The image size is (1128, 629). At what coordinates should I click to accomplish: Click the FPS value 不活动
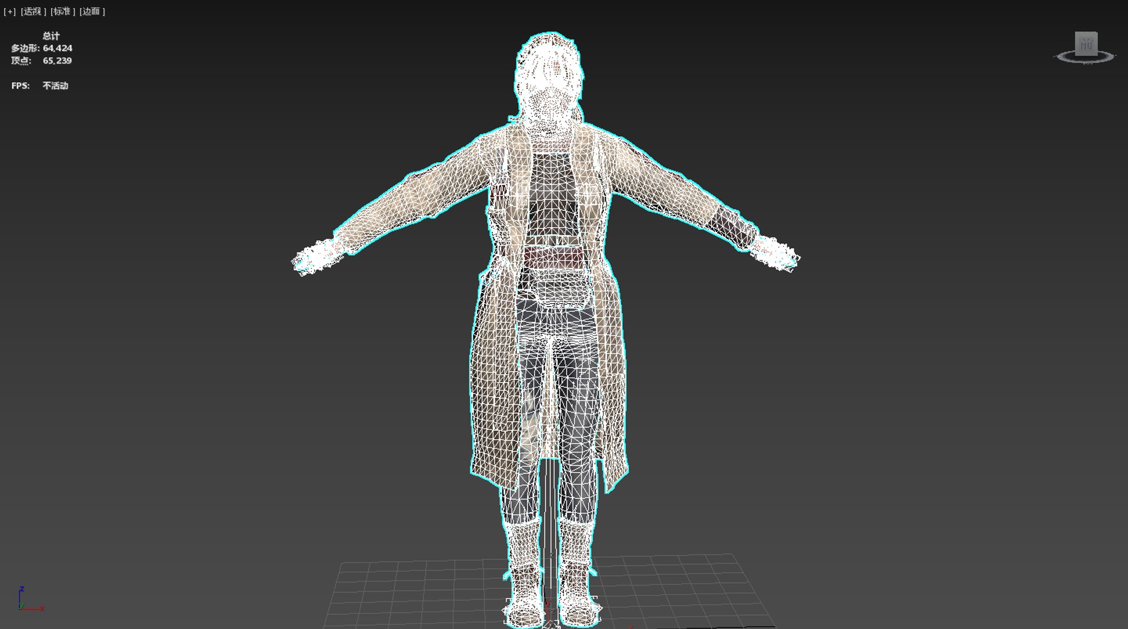tap(55, 86)
